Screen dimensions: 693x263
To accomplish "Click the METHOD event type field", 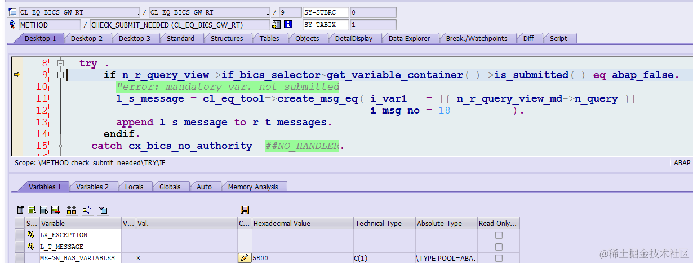I will 50,25.
